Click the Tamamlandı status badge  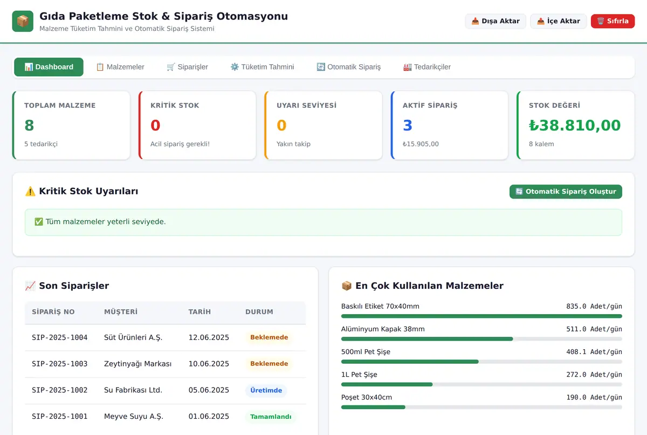pyautogui.click(x=271, y=417)
